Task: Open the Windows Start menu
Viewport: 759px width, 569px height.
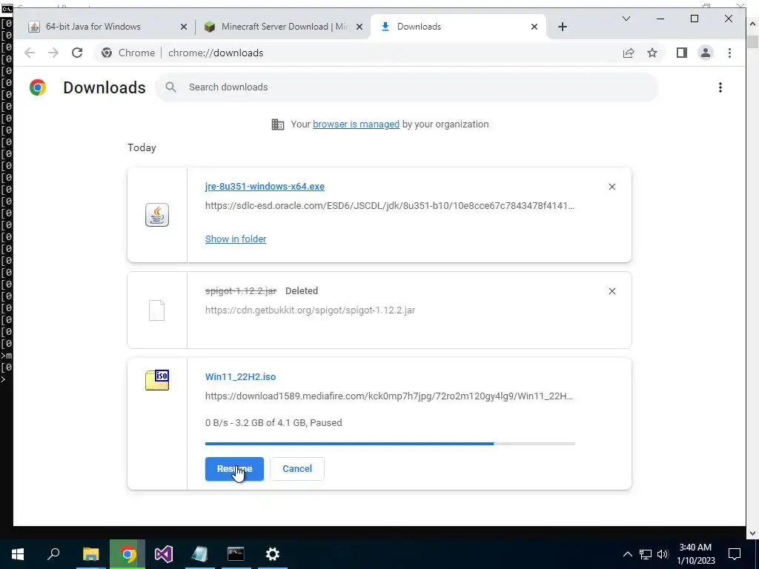Action: (x=18, y=554)
